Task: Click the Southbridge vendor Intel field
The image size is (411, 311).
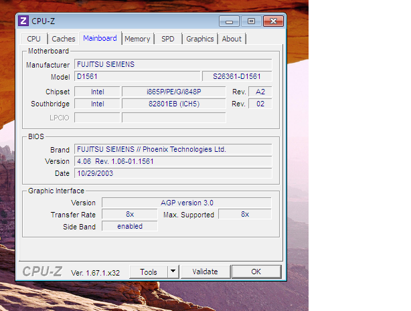Action: [x=97, y=104]
